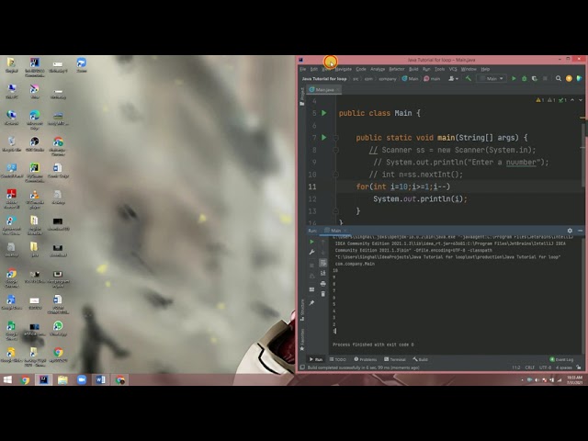Click the status bar tool windows icon
Image resolution: width=588 pixels, height=441 pixels.
tap(302, 367)
